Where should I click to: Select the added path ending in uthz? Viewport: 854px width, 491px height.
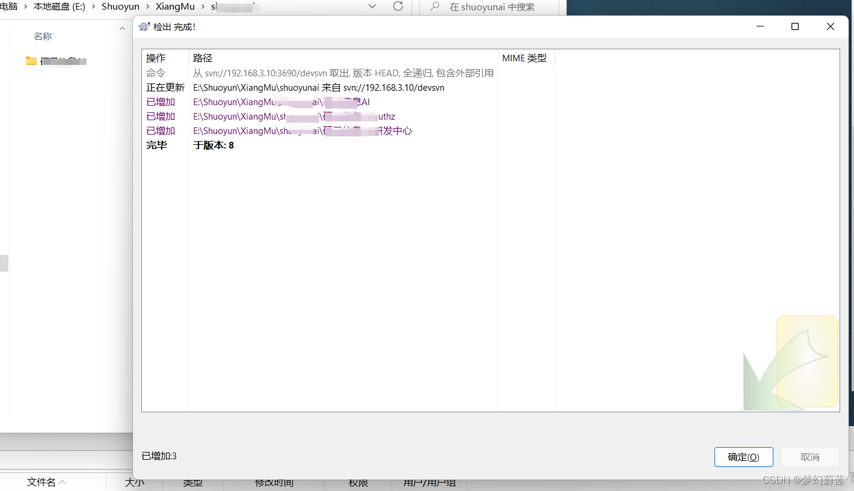point(319,116)
